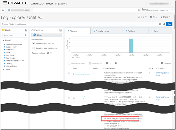Click the Open folder button
The height and width of the screenshot is (130, 176).
tap(154, 17)
